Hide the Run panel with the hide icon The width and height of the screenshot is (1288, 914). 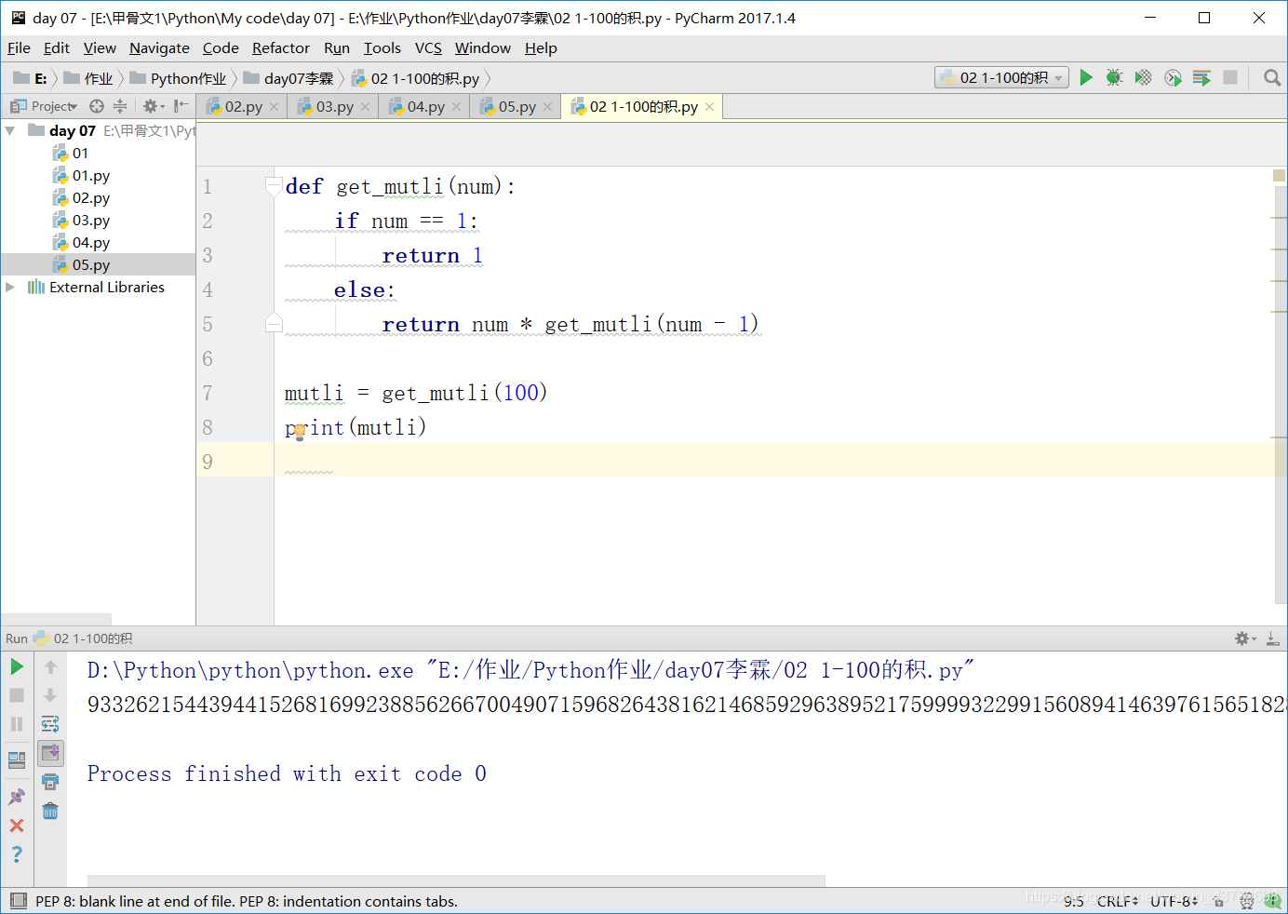(1272, 638)
